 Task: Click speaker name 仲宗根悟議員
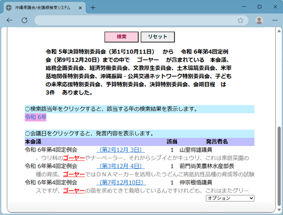click(x=196, y=183)
